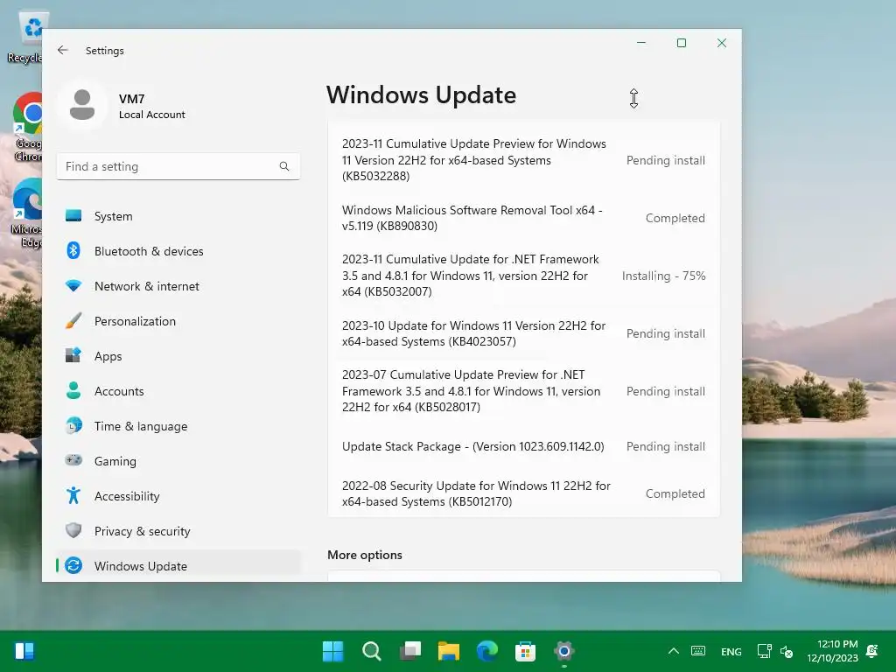Click the Privacy & security shield icon
The height and width of the screenshot is (672, 896).
[73, 530]
